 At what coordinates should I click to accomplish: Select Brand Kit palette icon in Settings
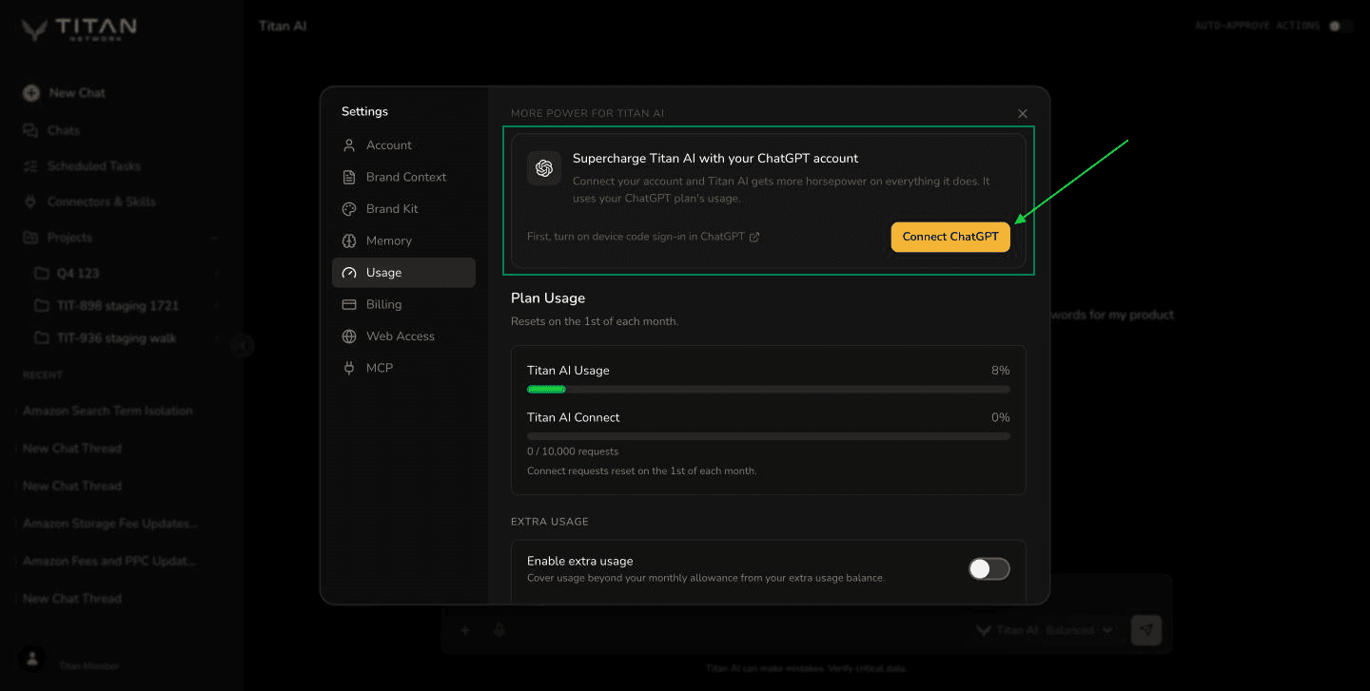point(349,209)
